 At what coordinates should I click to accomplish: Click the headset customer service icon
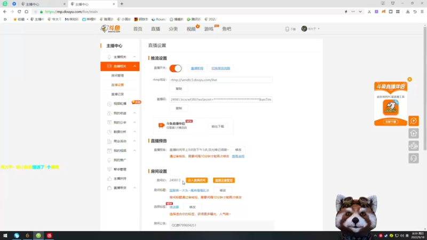[414, 158]
